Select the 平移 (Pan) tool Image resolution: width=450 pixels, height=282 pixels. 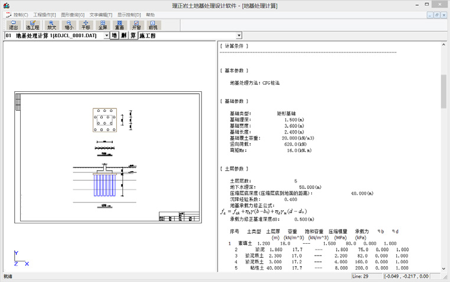pyautogui.click(x=86, y=25)
